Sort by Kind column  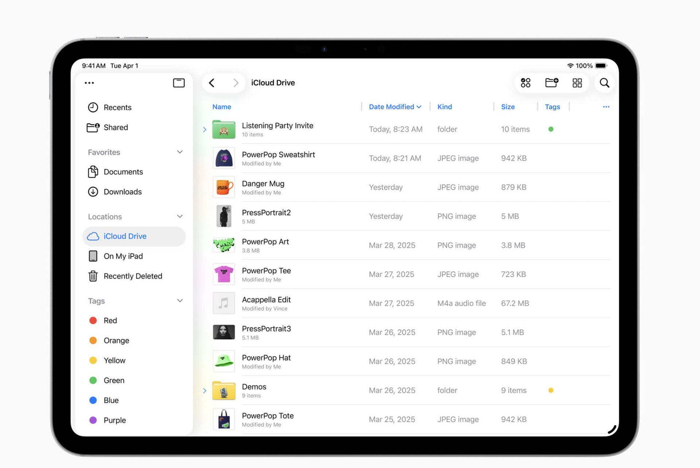click(444, 107)
